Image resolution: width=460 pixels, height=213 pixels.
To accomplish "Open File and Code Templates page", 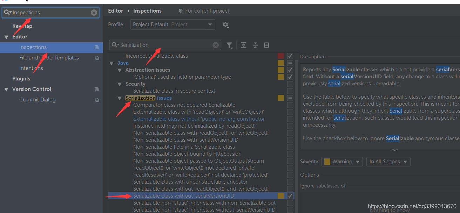I will pyautogui.click(x=49, y=58).
